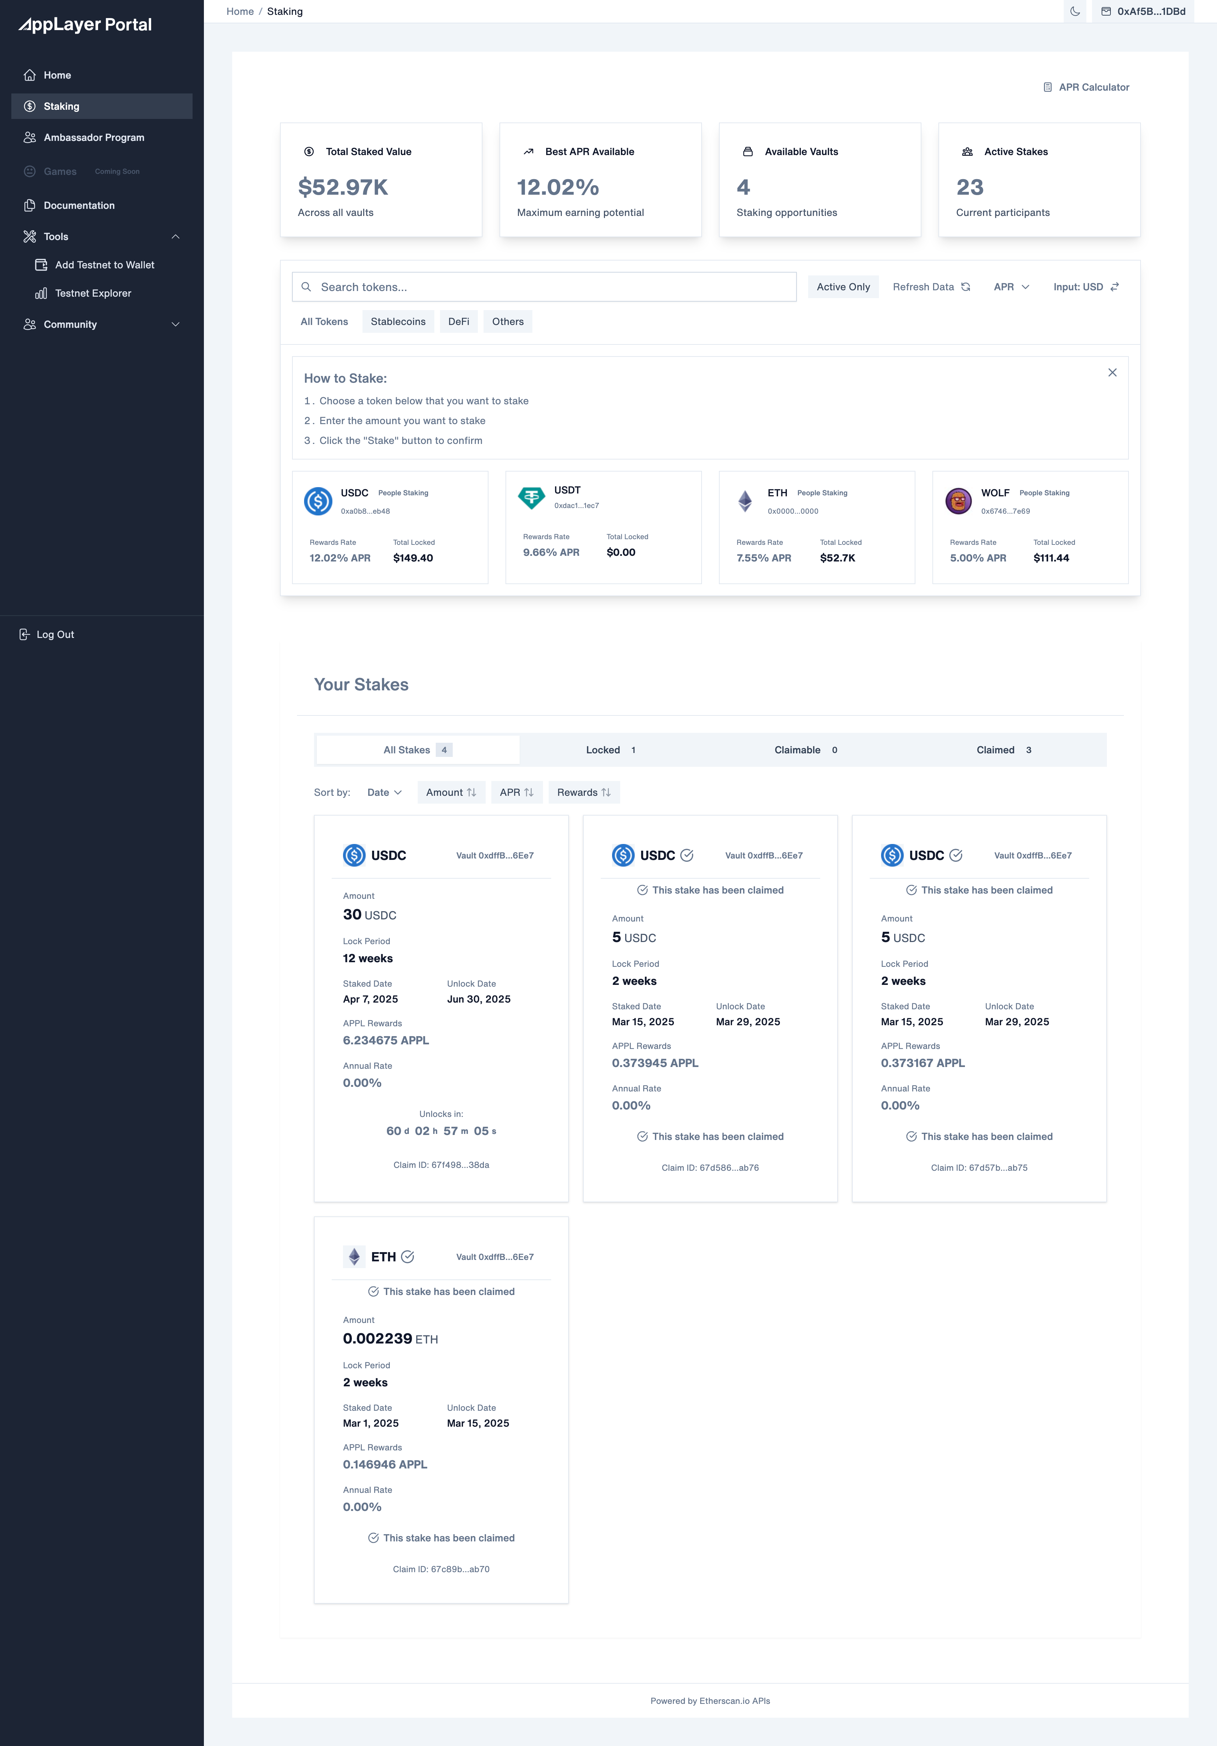1217x1746 pixels.
Task: Click the Home house icon in sidebar
Action: [30, 75]
